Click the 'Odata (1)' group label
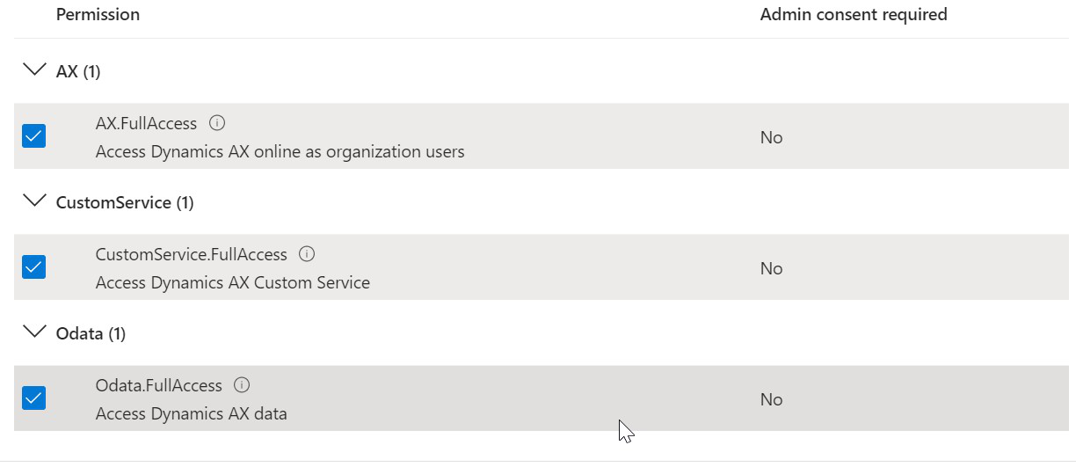Screen dimensions: 1076x467 point(91,333)
